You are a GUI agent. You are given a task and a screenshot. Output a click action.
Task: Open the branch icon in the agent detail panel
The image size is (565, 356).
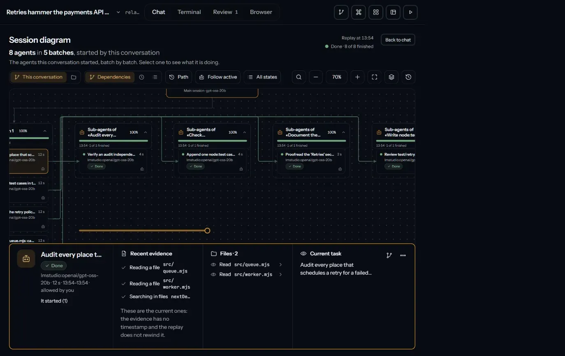(x=389, y=255)
